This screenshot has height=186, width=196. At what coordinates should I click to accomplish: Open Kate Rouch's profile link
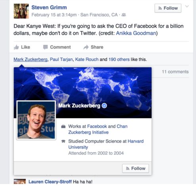coord(87,59)
